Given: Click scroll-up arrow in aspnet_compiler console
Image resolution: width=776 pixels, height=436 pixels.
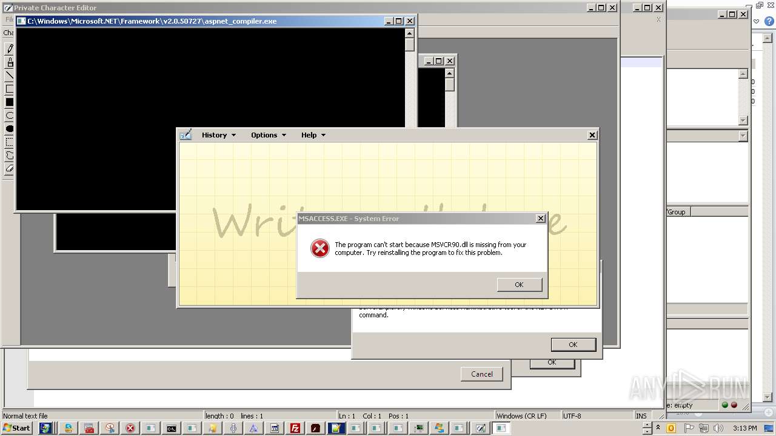Looking at the screenshot, I should (410, 33).
